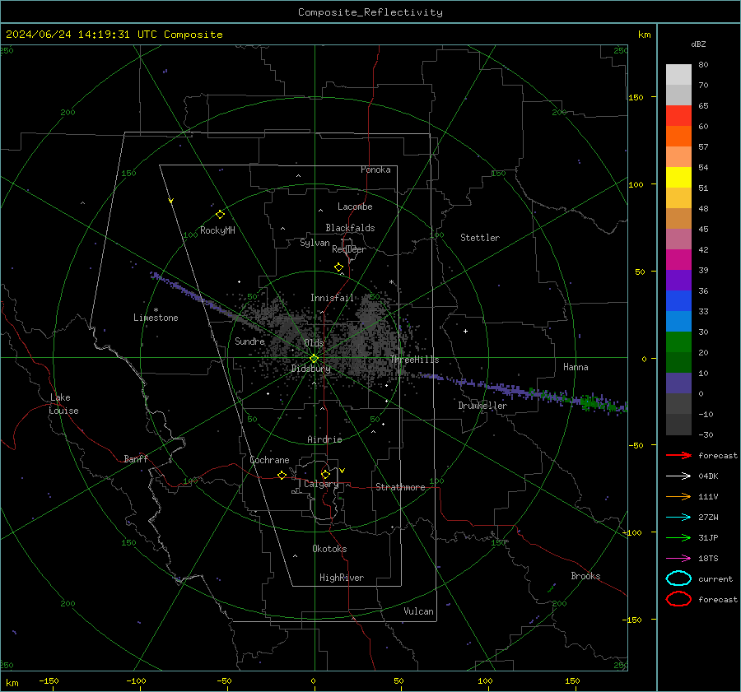Image resolution: width=741 pixels, height=692 pixels.
Task: Click the Blackfalds town label
Action: coord(350,228)
